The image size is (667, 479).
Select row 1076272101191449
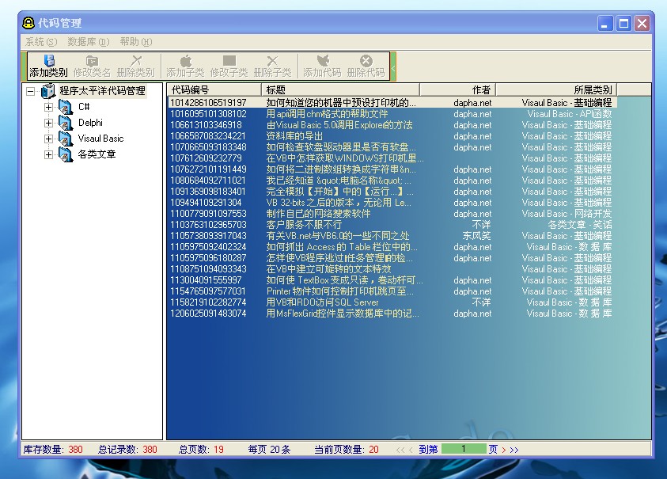[x=392, y=169]
